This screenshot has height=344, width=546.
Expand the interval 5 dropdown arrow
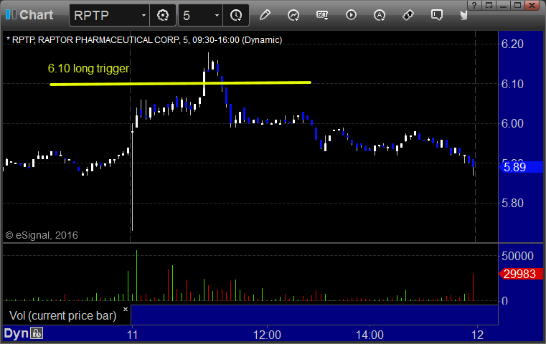pos(217,15)
